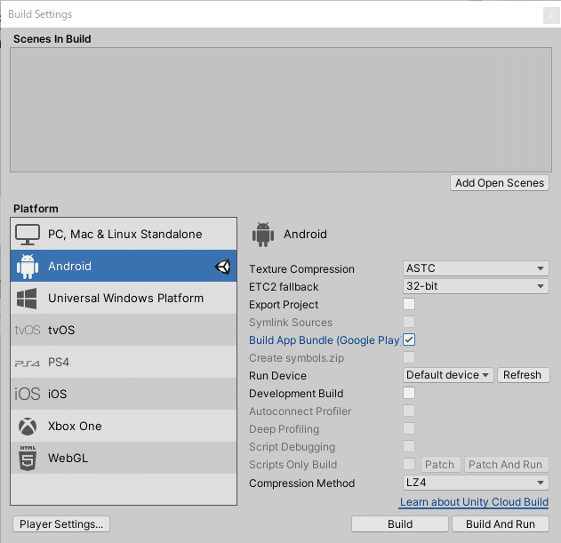Enable the Development Build checkbox

coord(409,393)
